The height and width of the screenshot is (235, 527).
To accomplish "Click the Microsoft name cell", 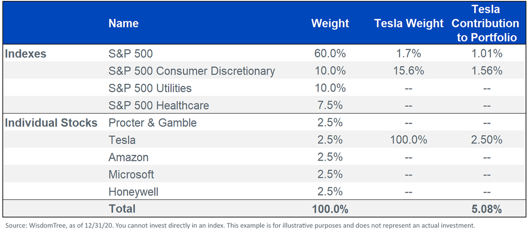I will [x=131, y=174].
